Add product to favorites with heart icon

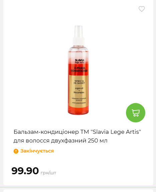142,9
